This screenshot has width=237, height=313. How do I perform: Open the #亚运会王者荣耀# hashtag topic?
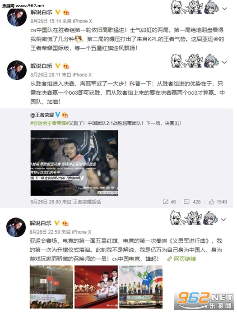50,123
